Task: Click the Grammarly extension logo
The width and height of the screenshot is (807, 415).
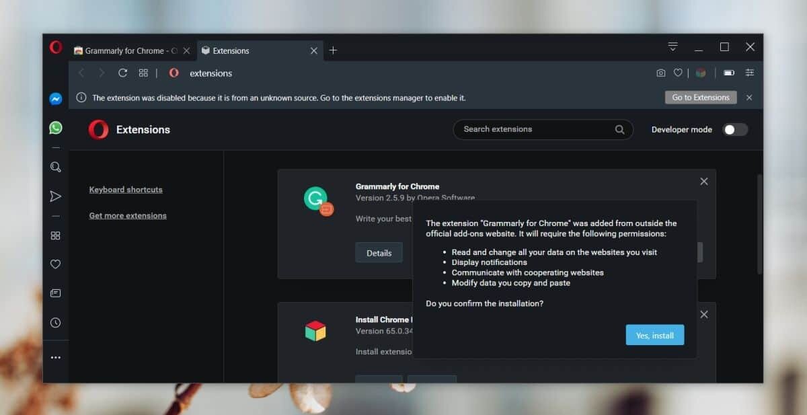Action: coord(317,200)
